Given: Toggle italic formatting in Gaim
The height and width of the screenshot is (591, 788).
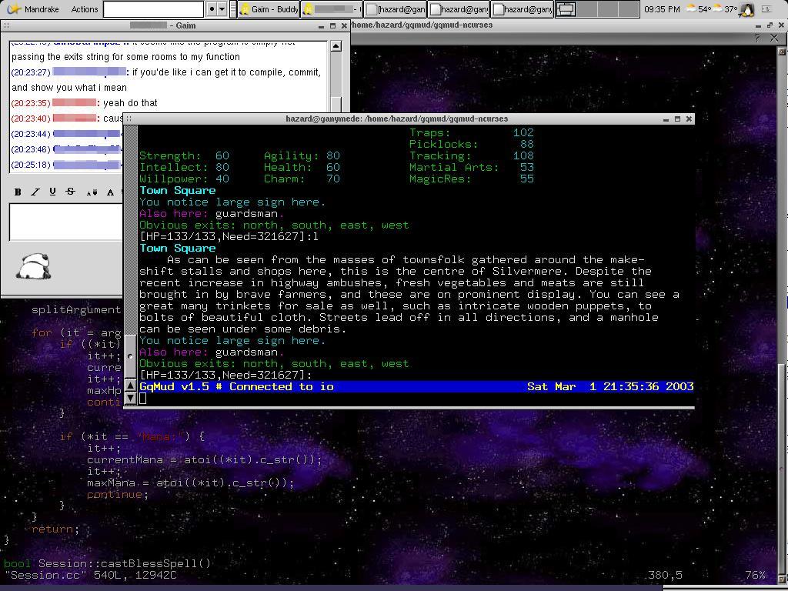Looking at the screenshot, I should (x=35, y=192).
